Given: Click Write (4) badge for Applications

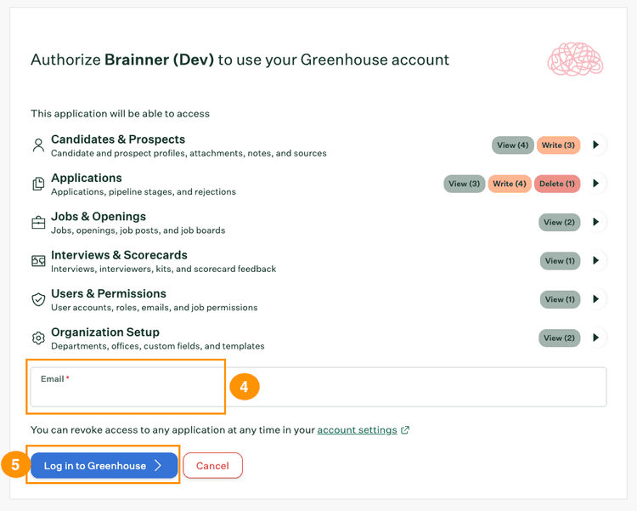Looking at the screenshot, I should point(510,184).
